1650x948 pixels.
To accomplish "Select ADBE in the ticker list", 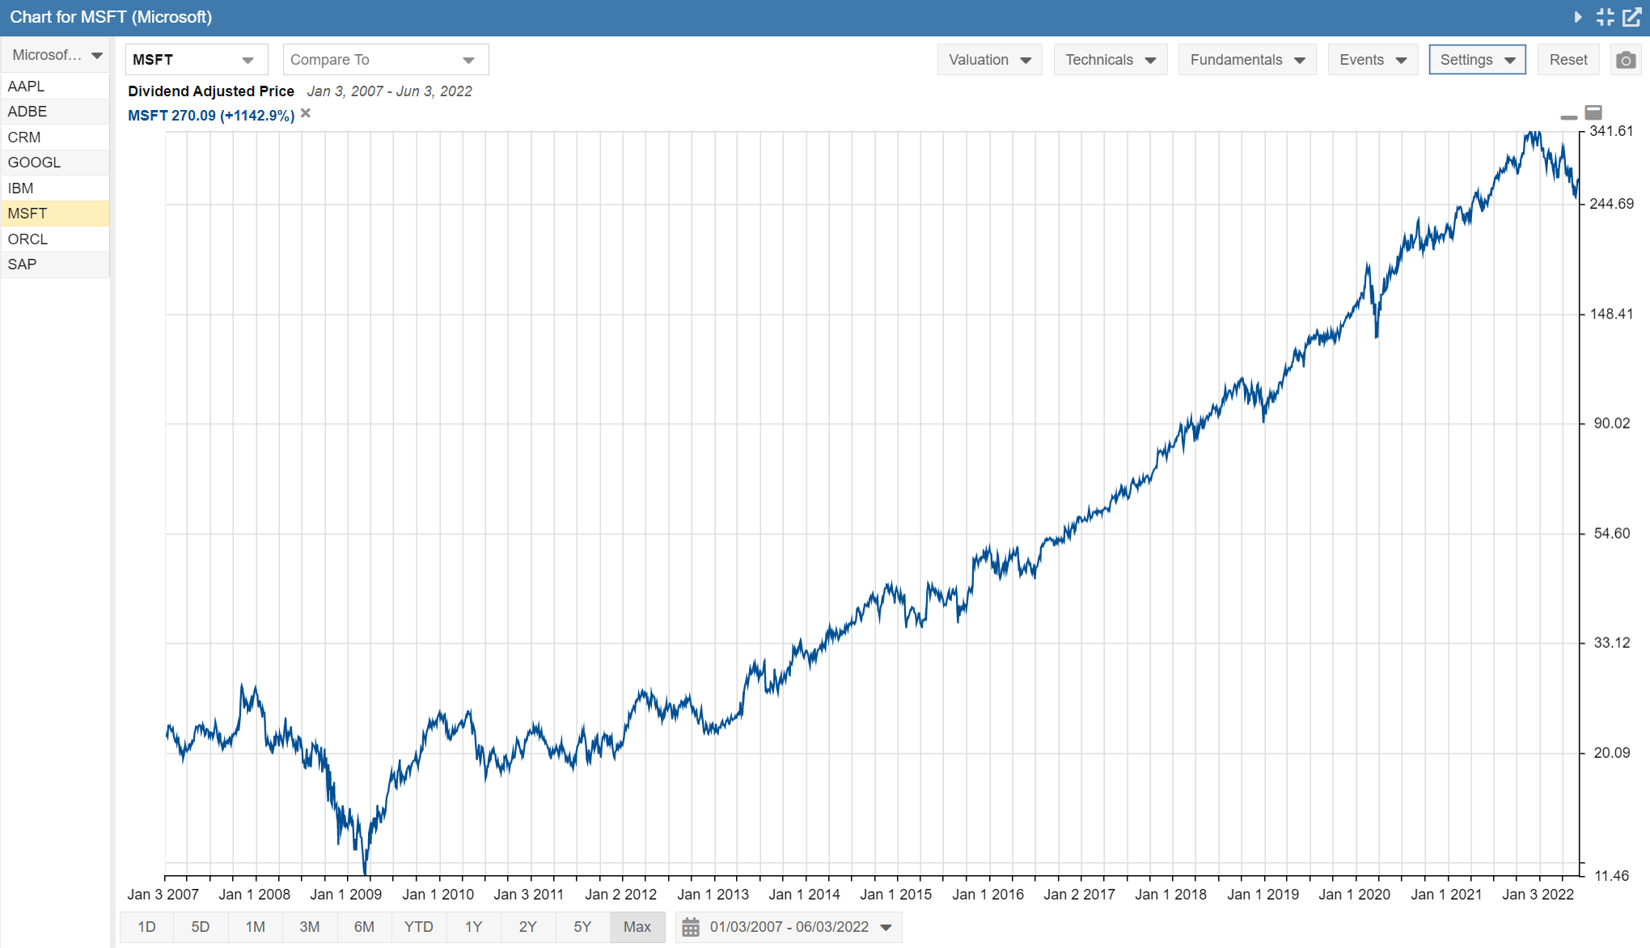I will coord(55,112).
